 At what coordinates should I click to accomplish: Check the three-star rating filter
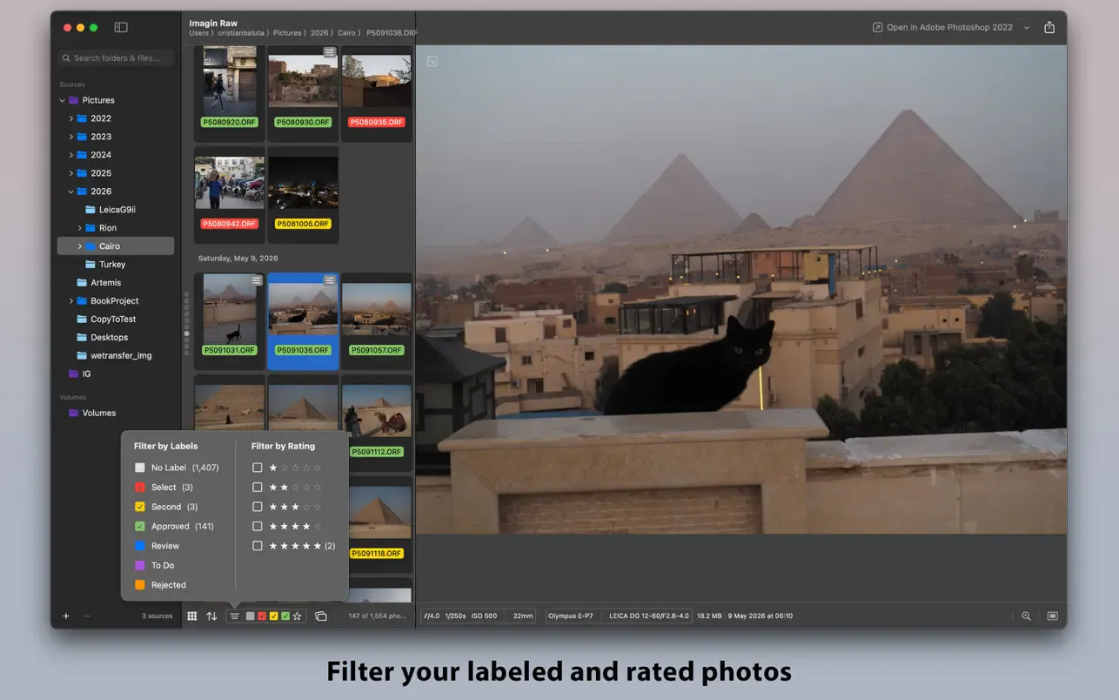click(x=258, y=507)
